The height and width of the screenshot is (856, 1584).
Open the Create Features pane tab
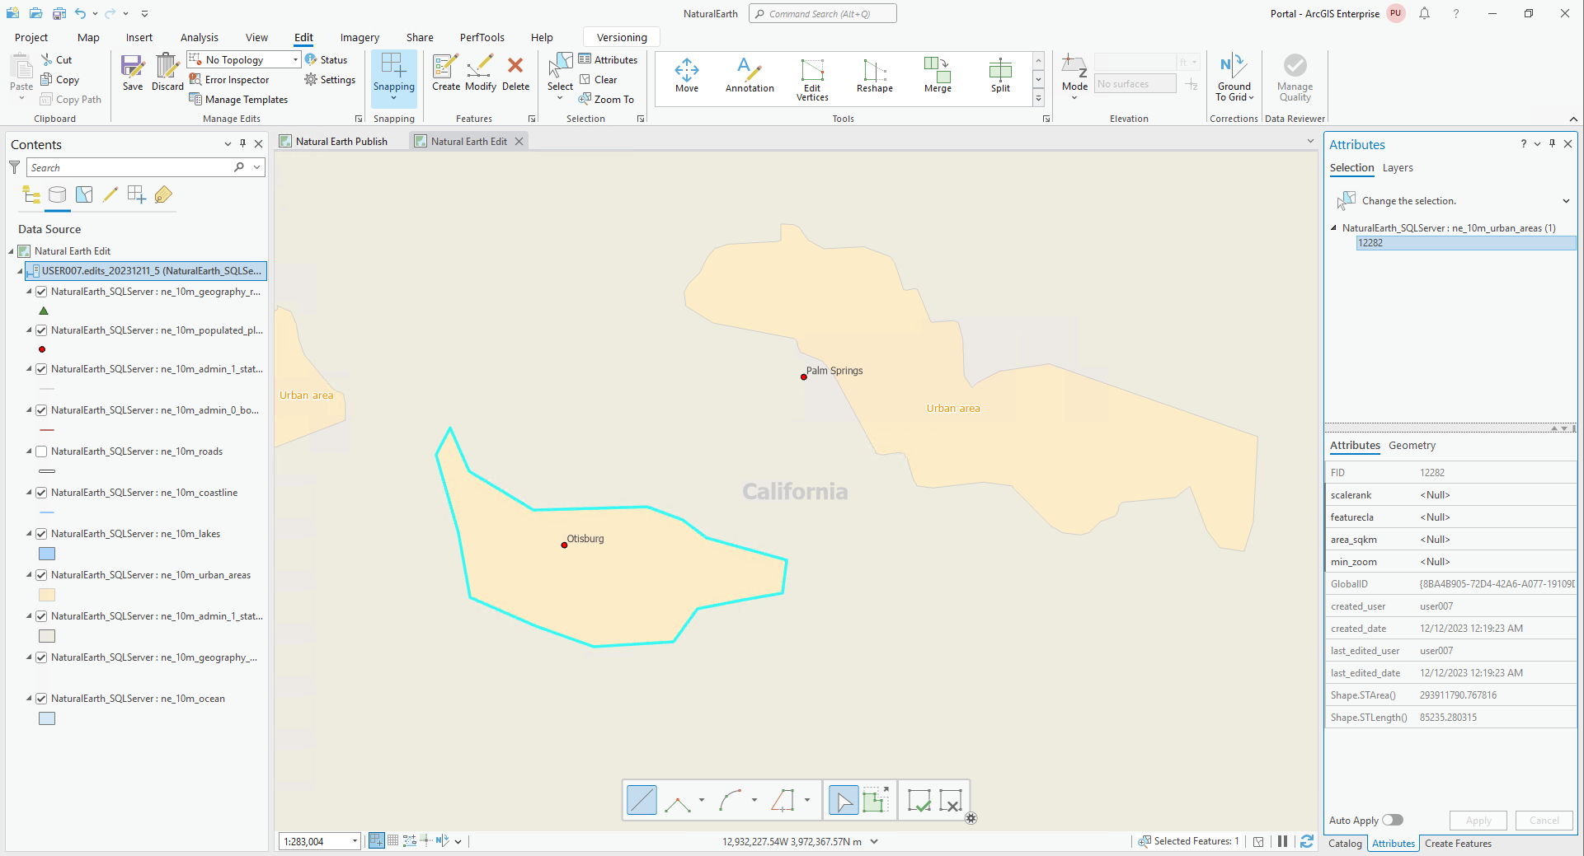(1458, 844)
